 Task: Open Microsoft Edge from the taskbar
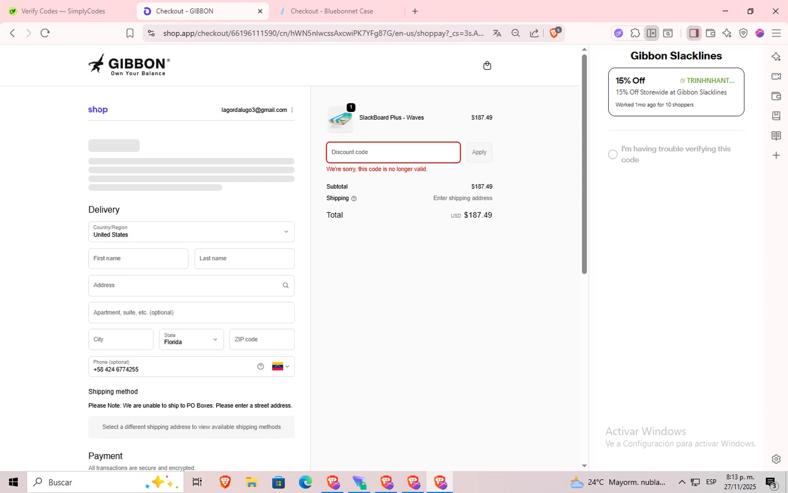click(x=305, y=482)
